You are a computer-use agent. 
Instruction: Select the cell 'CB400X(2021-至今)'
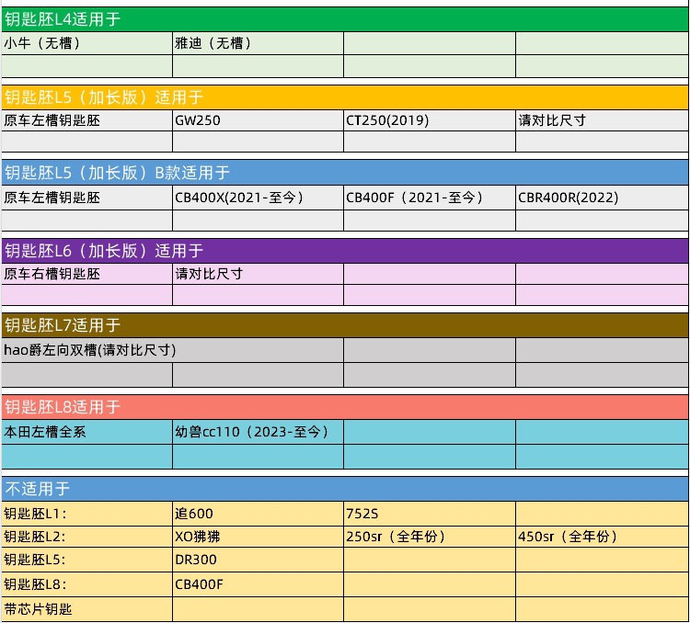tap(258, 198)
